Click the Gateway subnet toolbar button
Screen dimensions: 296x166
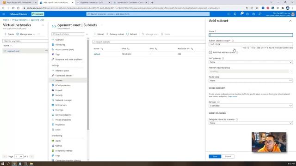pyautogui.click(x=115, y=34)
